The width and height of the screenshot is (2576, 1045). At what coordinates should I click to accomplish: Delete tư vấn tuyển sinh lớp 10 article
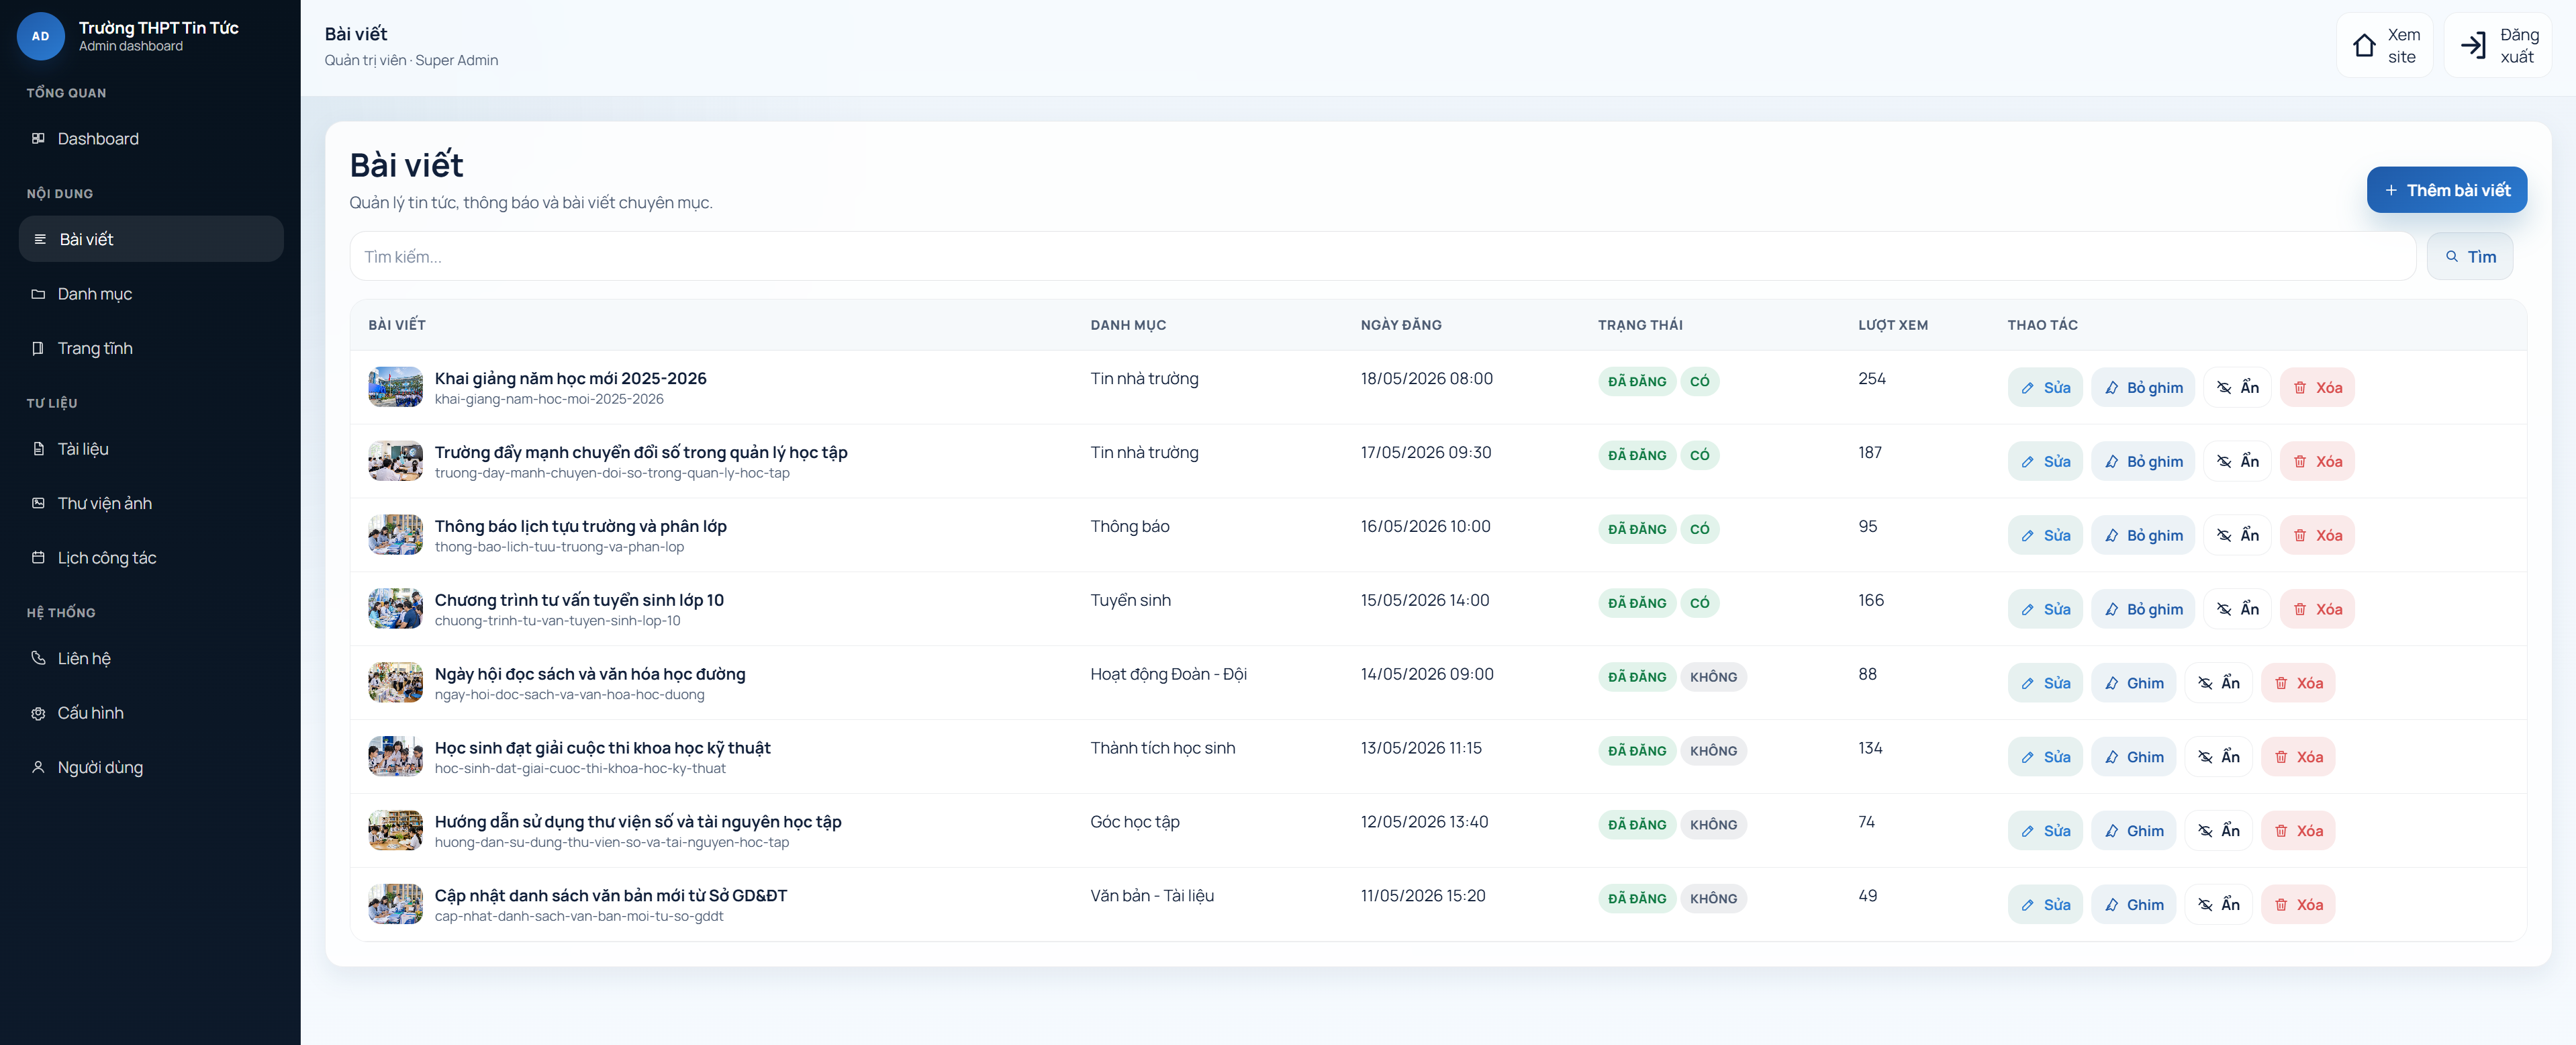point(2317,610)
